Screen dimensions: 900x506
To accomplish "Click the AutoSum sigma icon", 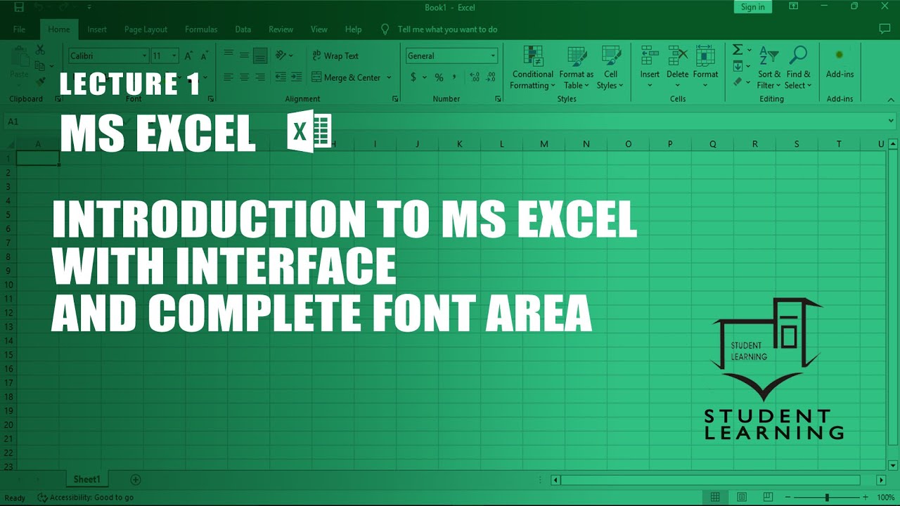I will click(738, 50).
